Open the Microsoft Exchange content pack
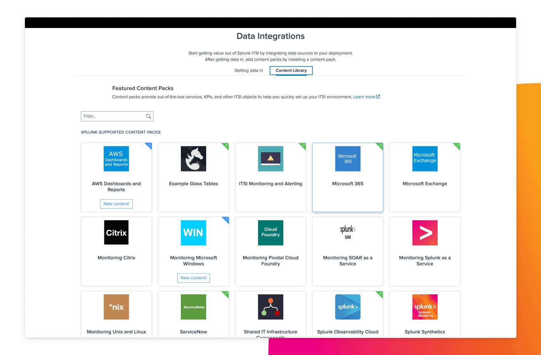This screenshot has height=355, width=541. tap(425, 159)
